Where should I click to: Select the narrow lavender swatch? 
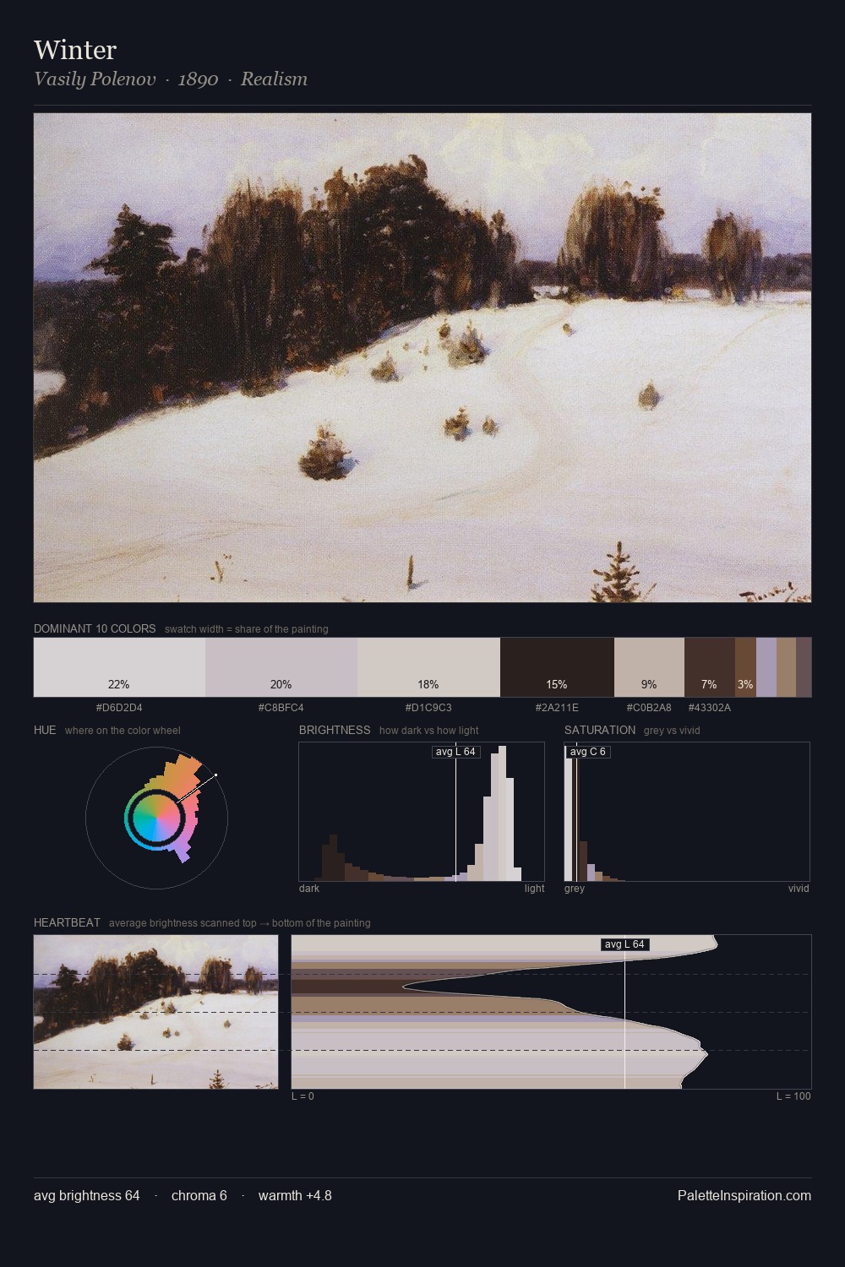(x=766, y=667)
